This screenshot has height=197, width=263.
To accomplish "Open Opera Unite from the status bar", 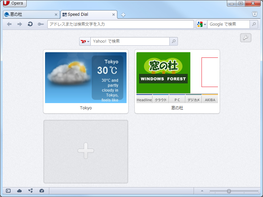I will 30,191.
